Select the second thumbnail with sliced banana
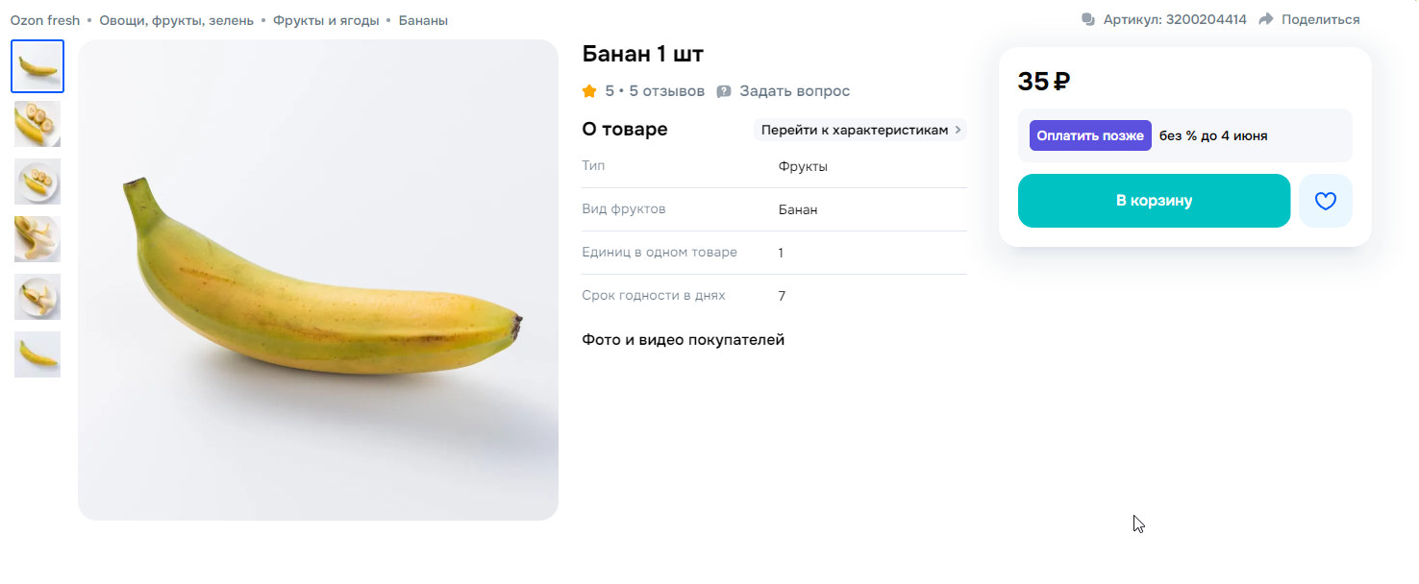The width and height of the screenshot is (1419, 584). coord(37,124)
